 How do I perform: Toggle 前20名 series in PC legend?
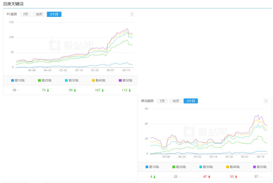coord(45,80)
